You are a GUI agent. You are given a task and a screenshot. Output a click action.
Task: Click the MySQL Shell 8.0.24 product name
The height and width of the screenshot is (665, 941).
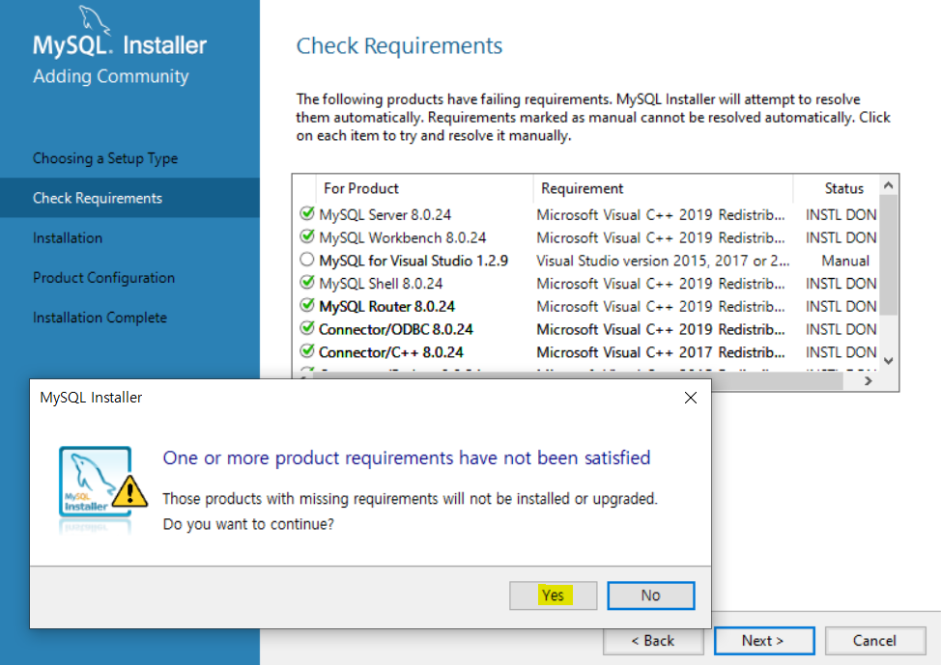click(381, 284)
